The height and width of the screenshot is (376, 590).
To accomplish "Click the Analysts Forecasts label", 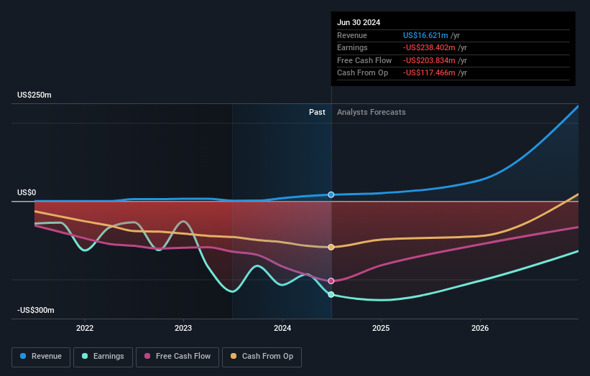I will tap(372, 112).
